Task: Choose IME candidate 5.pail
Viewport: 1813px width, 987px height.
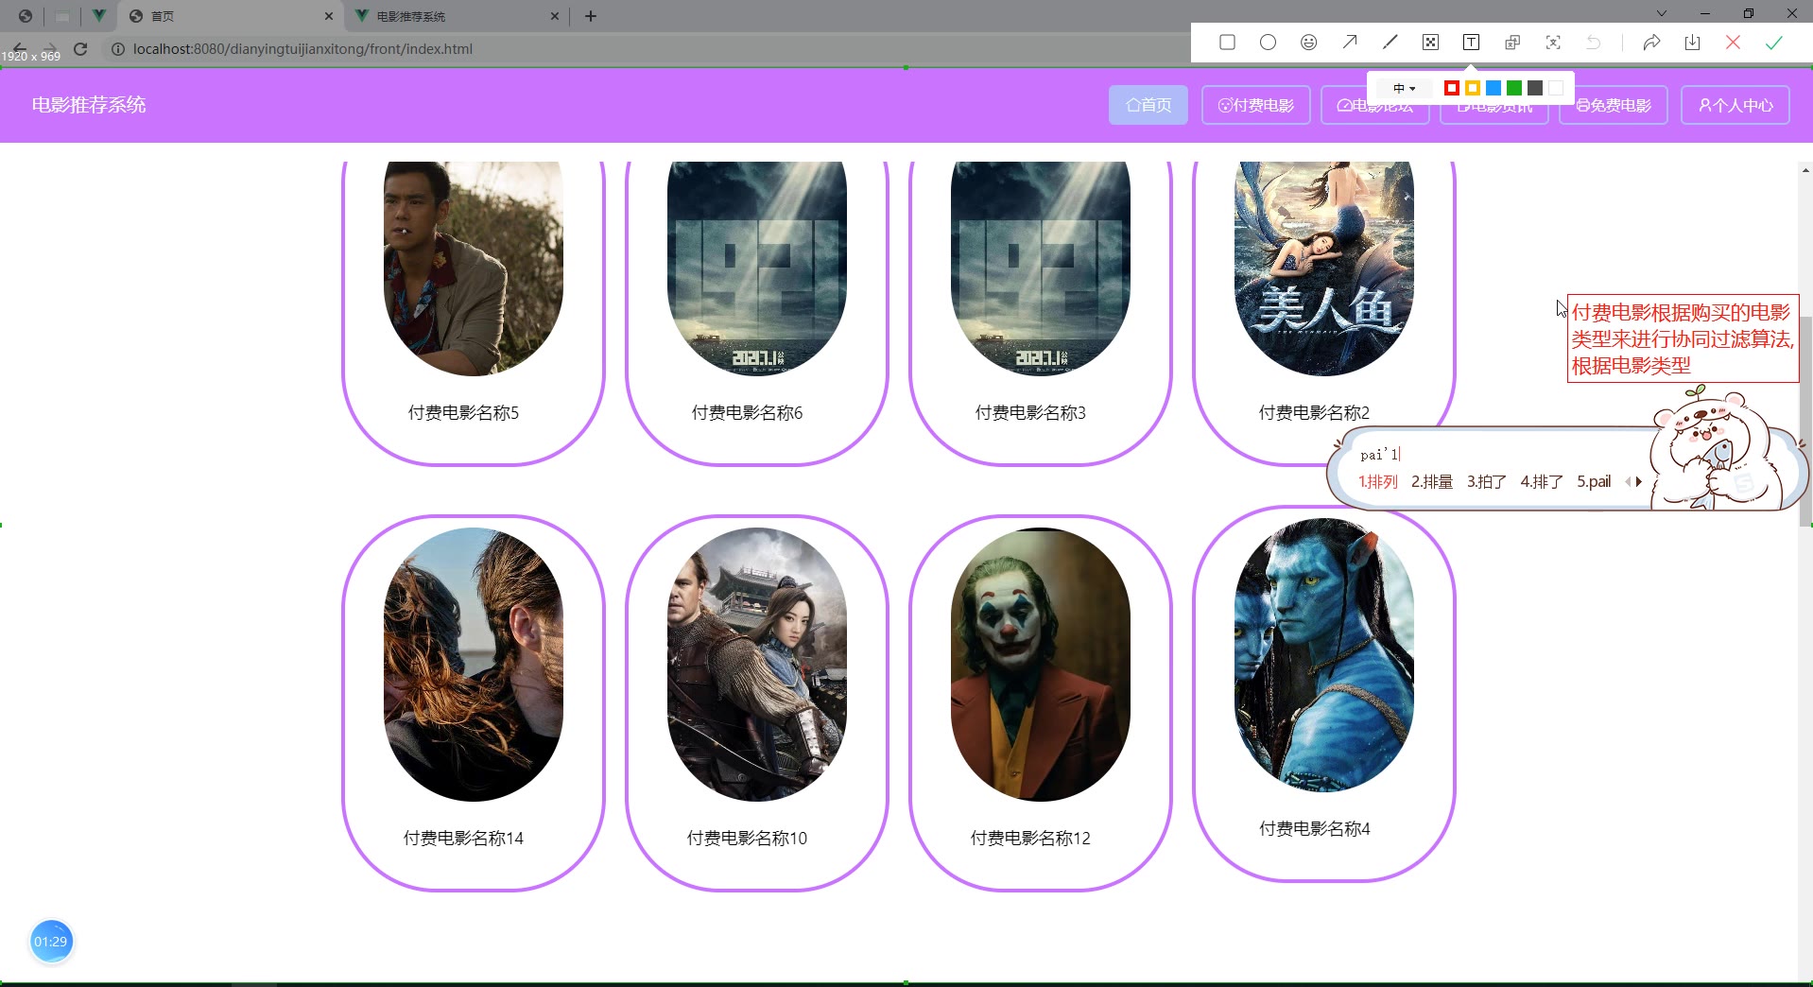Action: point(1594,482)
